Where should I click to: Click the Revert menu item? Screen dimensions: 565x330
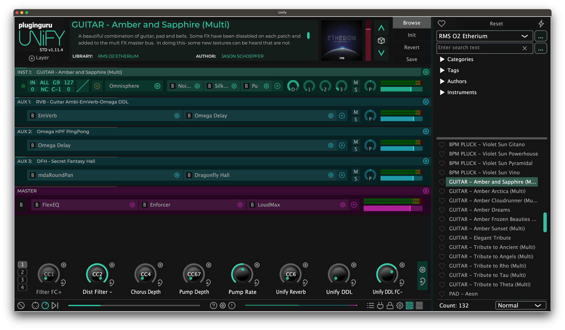[412, 47]
